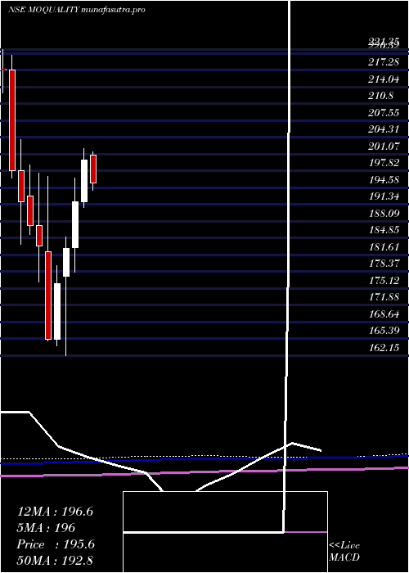Screen dimensions: 409x573
Task: Click the 217.28 price axis label
Action: click(x=384, y=62)
